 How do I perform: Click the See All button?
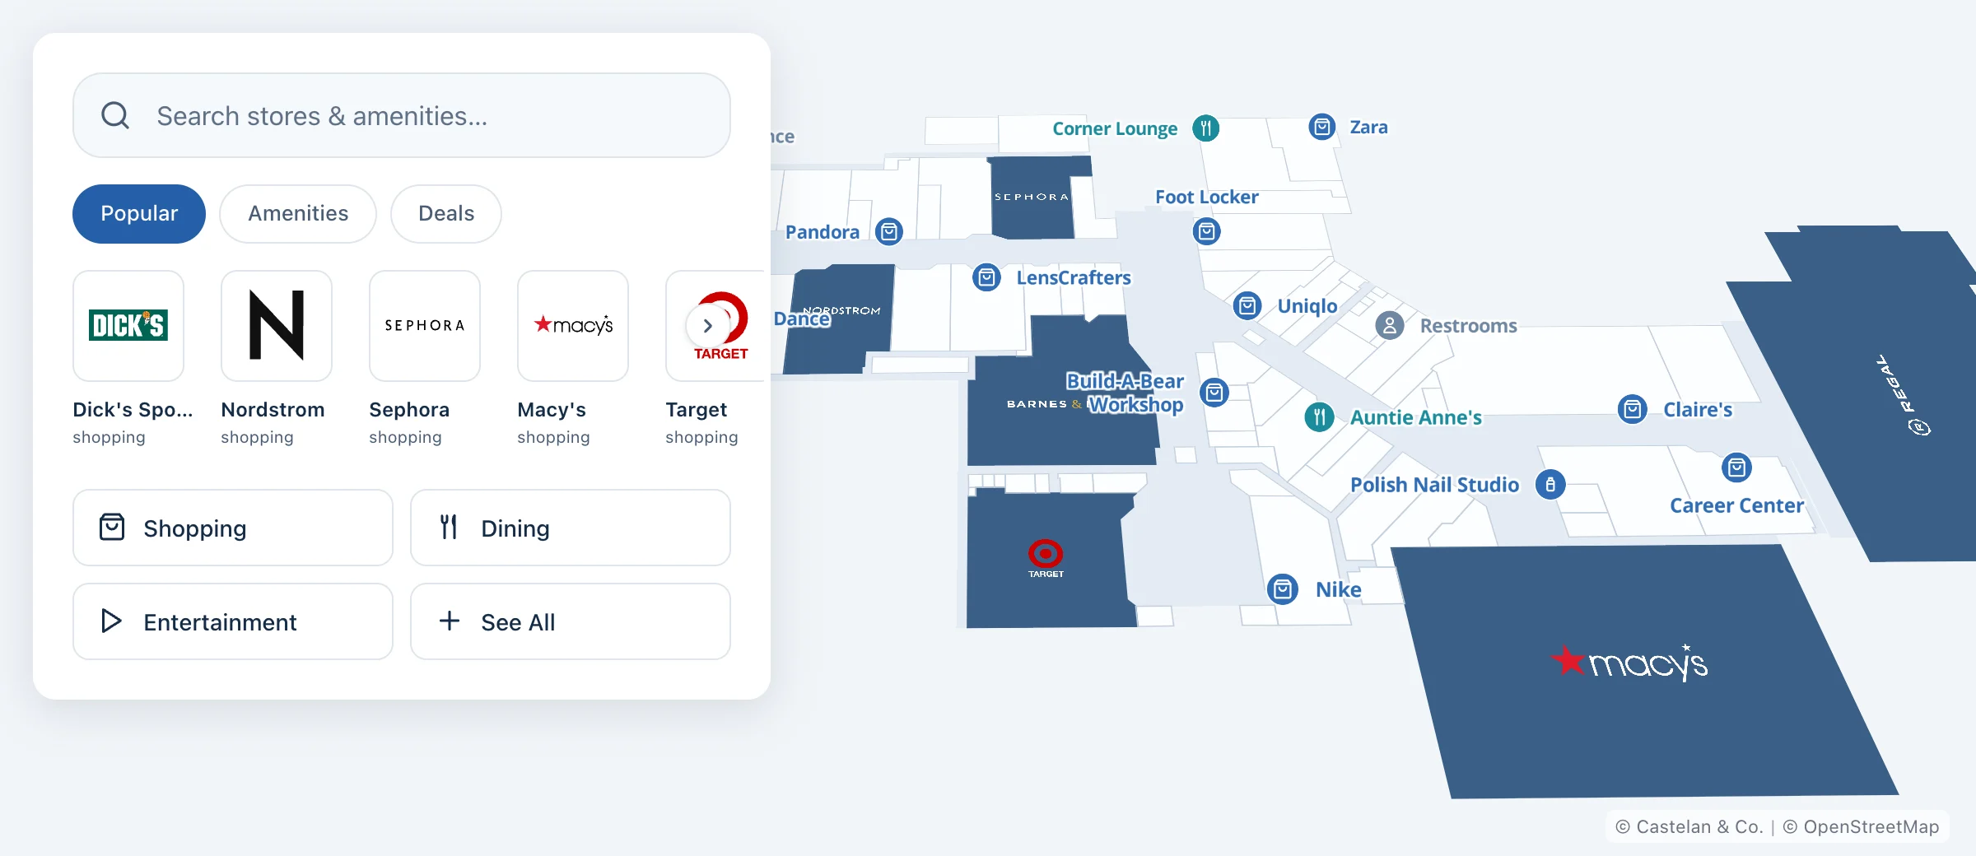coord(571,621)
